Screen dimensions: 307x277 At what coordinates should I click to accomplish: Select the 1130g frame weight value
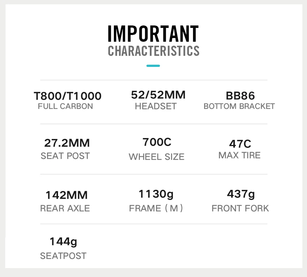[x=156, y=194]
